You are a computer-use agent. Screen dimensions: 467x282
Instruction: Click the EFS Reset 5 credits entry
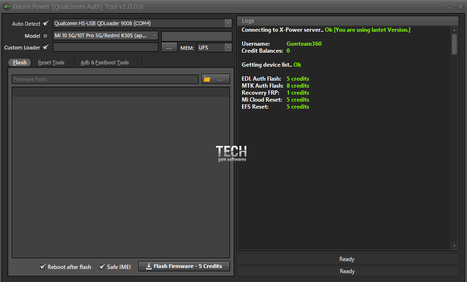click(275, 107)
